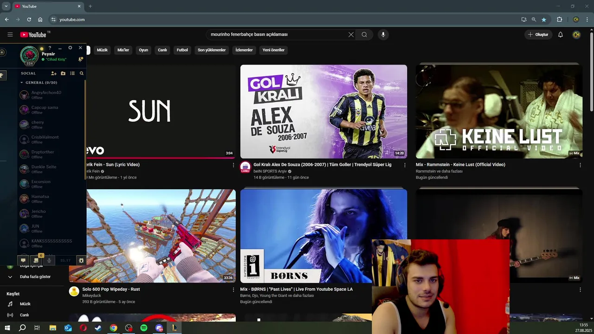The width and height of the screenshot is (594, 334).
Task: Toggle League voice microphone mute button
Action: 50,260
